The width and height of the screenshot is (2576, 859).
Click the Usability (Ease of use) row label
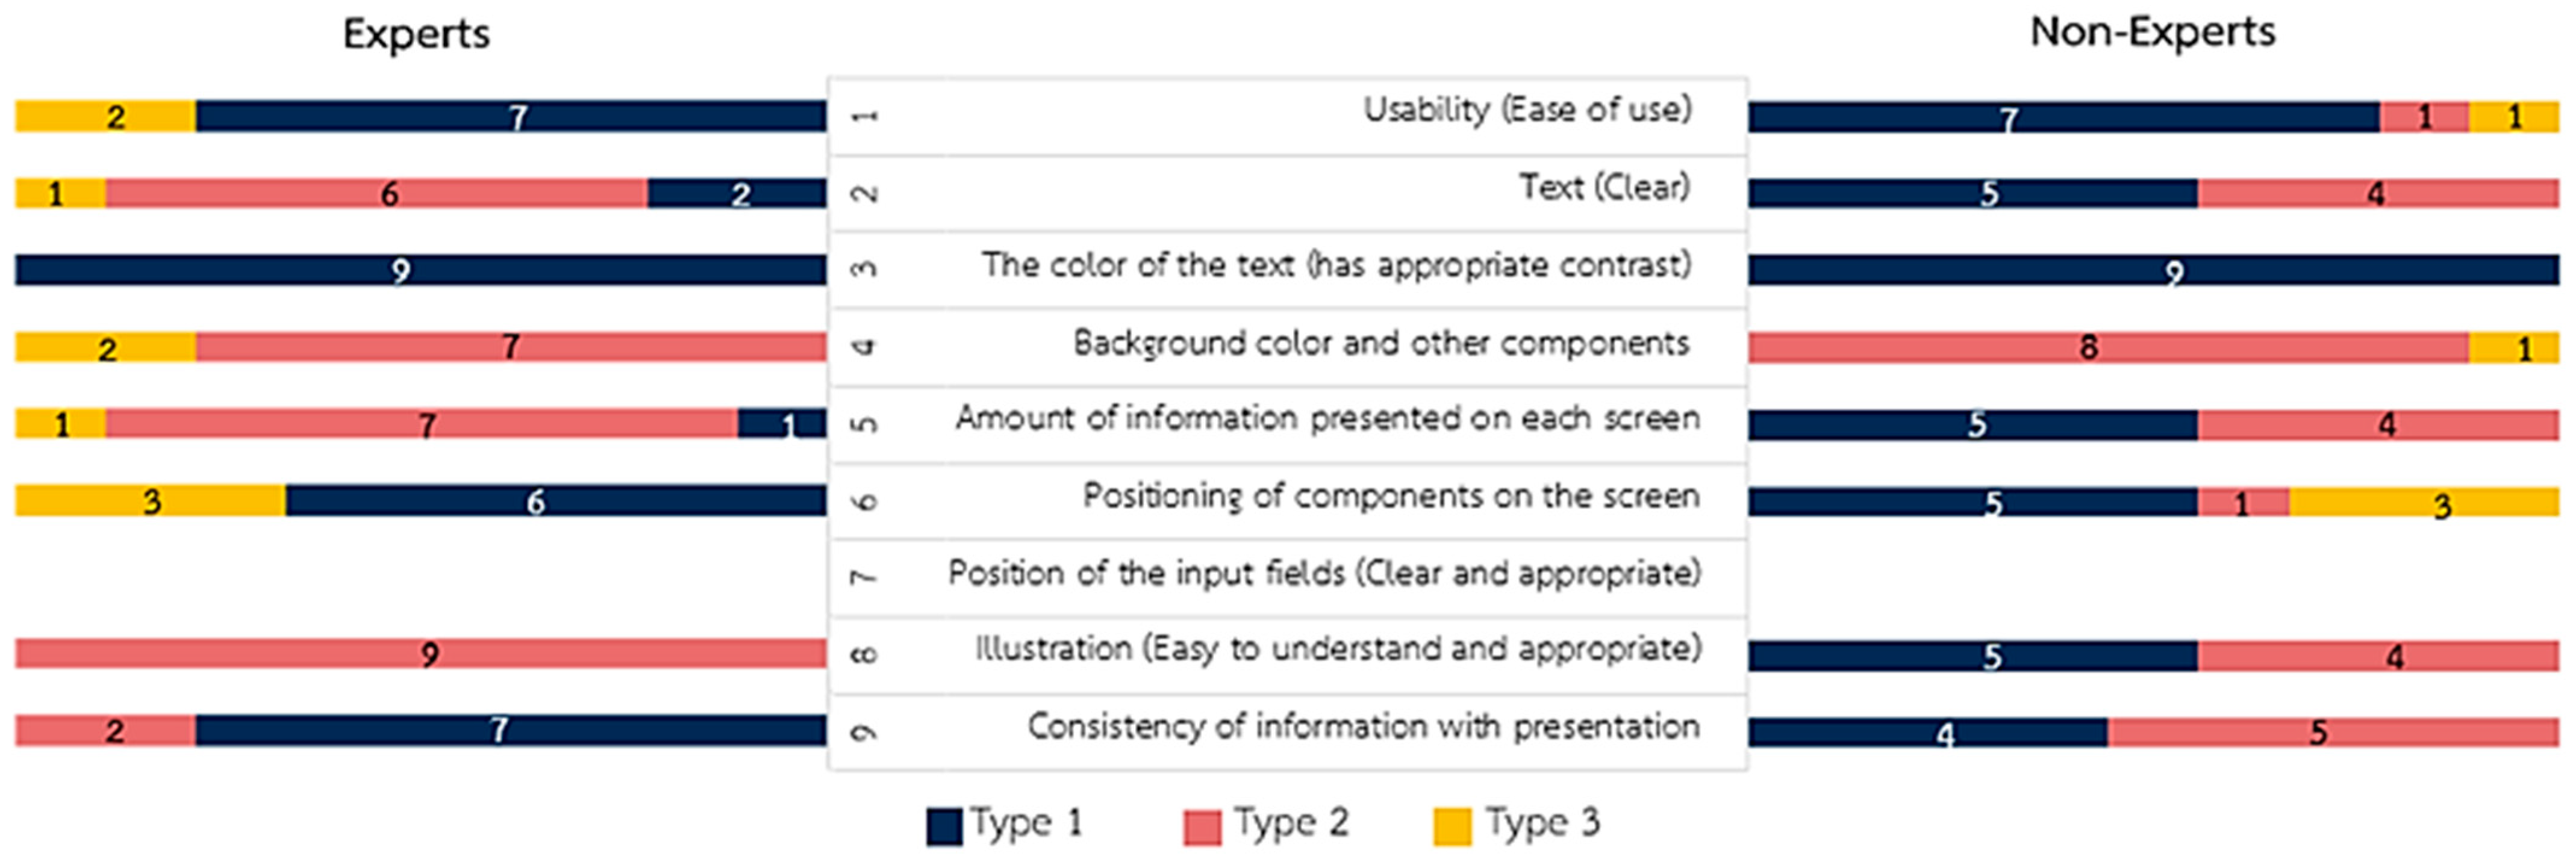pos(1527,109)
